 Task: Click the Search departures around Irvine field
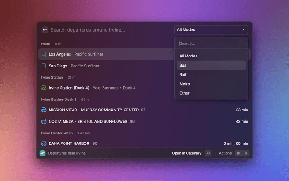pos(108,30)
